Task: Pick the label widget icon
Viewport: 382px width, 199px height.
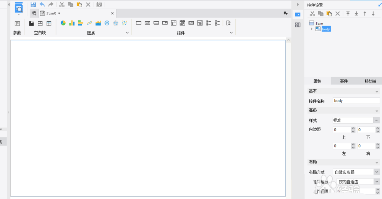Action: tap(147, 23)
